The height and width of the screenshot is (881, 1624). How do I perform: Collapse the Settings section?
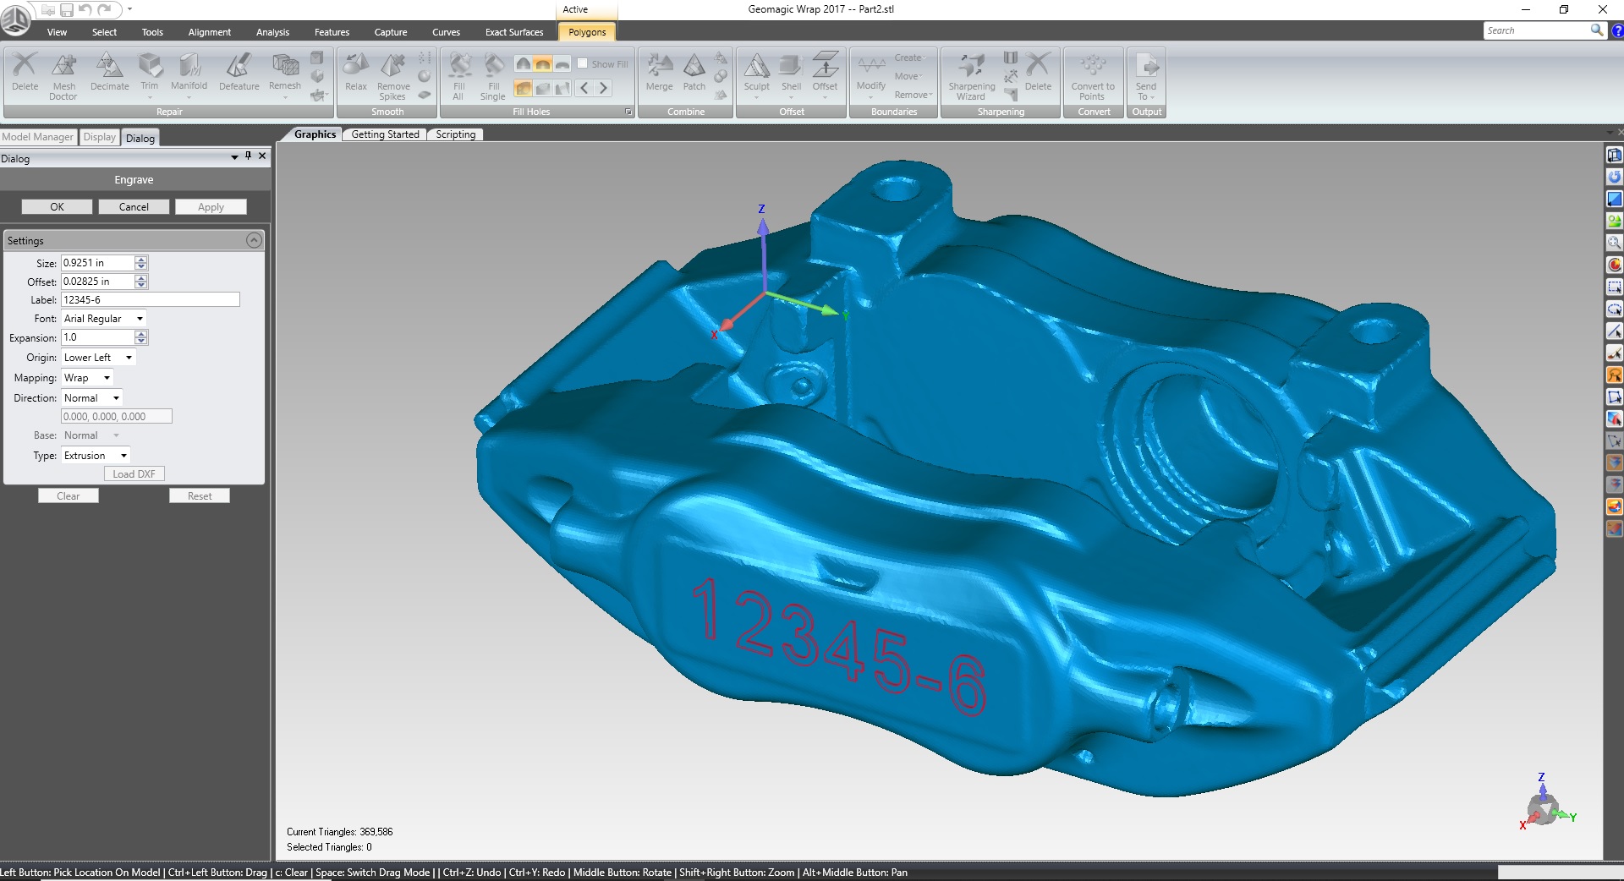pos(253,241)
